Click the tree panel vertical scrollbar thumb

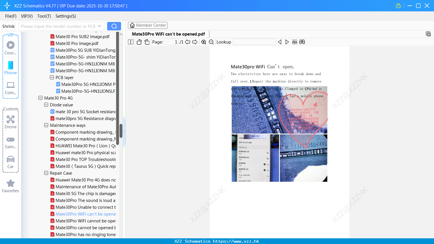click(x=121, y=131)
